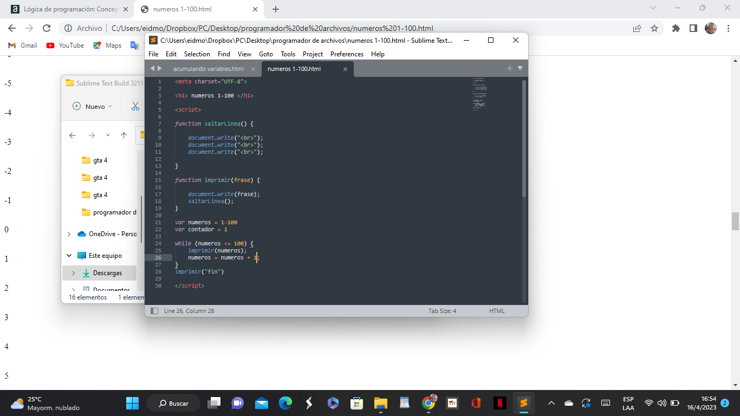Image resolution: width=740 pixels, height=416 pixels.
Task: Open a new Chrome tab
Action: (x=275, y=9)
